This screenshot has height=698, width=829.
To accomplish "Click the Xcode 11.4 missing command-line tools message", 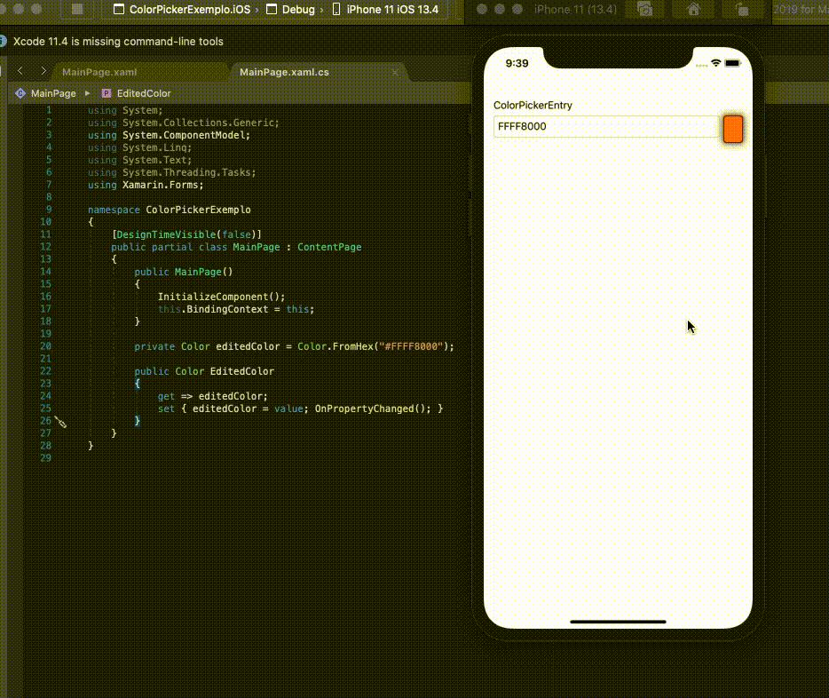I will (x=118, y=41).
